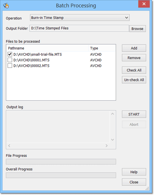Click output log scroll right arrow

click(x=107, y=146)
